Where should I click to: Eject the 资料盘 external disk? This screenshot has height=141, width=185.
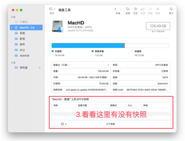[x=40, y=68]
